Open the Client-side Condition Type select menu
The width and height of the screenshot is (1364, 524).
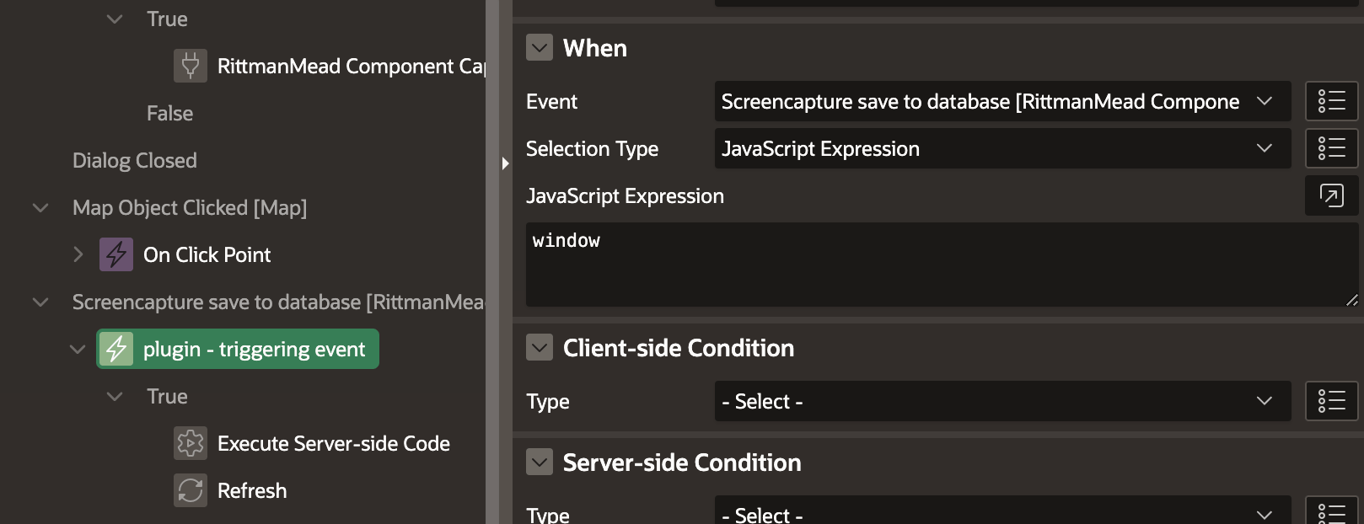(1002, 401)
